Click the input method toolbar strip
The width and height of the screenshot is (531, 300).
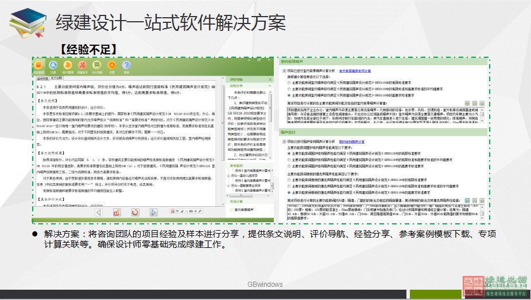[186, 211]
